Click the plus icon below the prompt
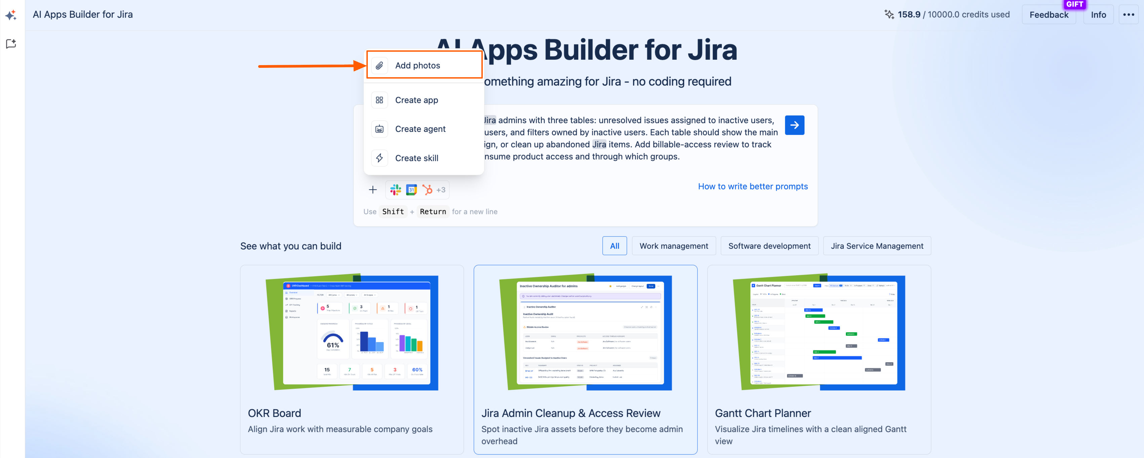Screen dimensions: 1144x458 (372, 190)
